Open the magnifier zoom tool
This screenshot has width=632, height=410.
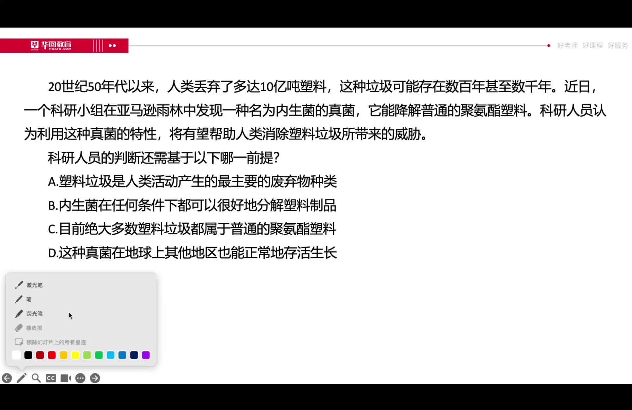[36, 378]
